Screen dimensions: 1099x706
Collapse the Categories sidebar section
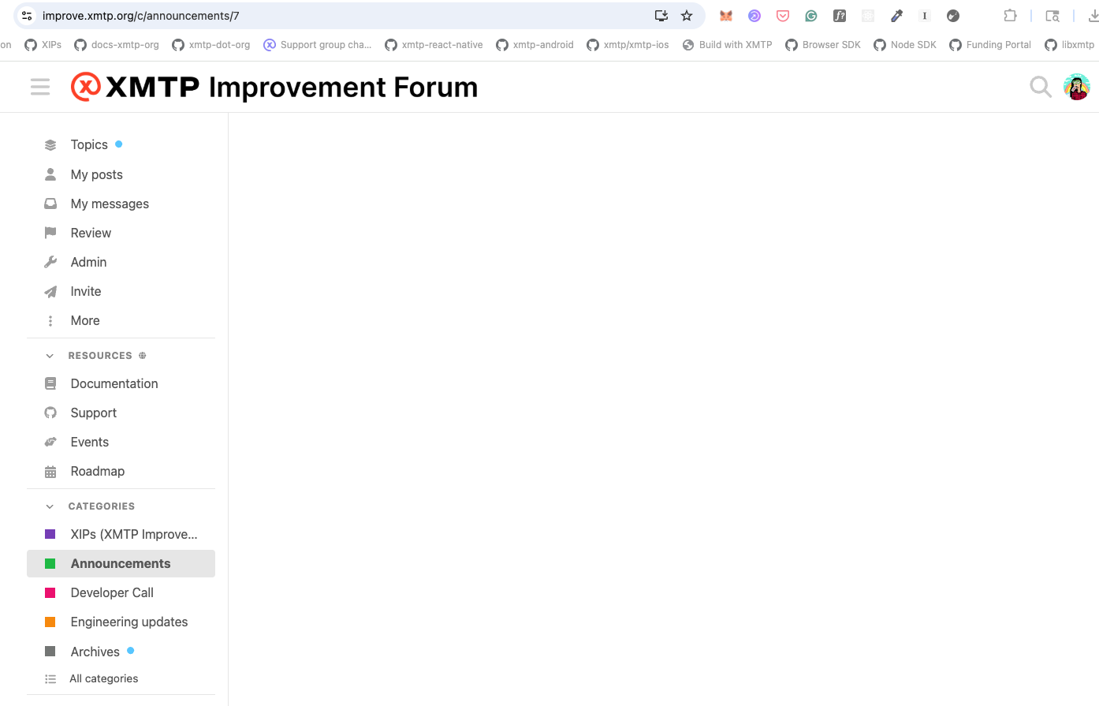[50, 506]
